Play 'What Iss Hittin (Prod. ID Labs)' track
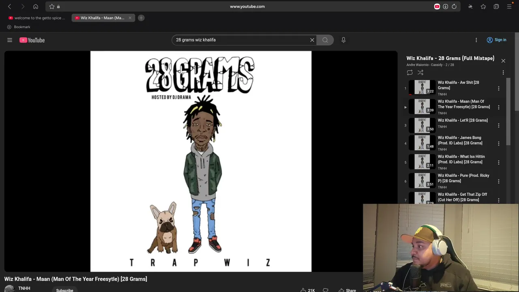 (461, 159)
